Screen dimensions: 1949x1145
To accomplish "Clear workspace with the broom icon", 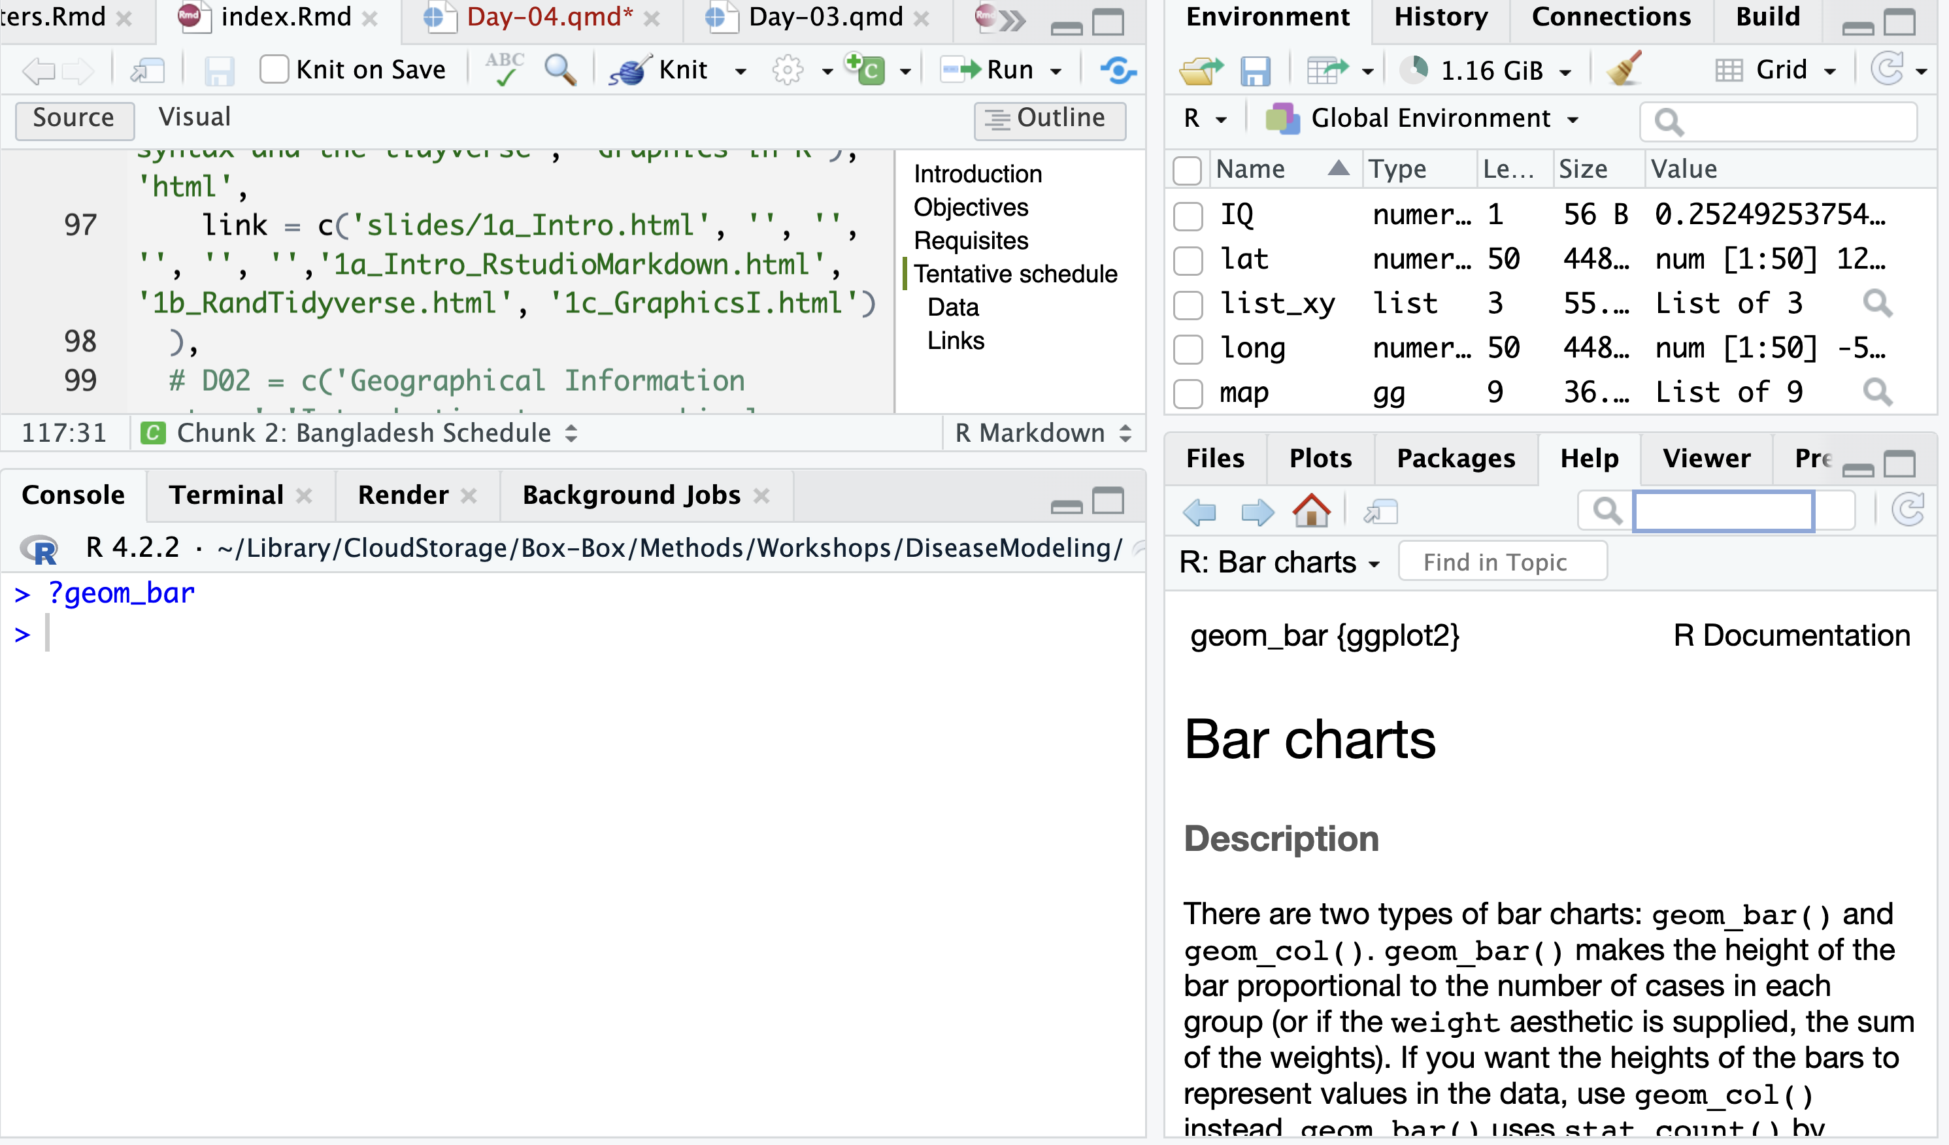I will click(x=1624, y=69).
